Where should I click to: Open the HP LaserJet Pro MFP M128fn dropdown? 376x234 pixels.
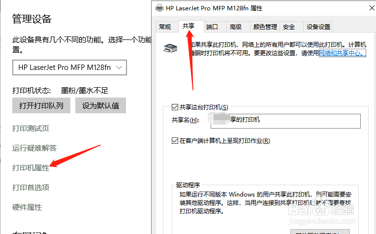pyautogui.click(x=69, y=67)
